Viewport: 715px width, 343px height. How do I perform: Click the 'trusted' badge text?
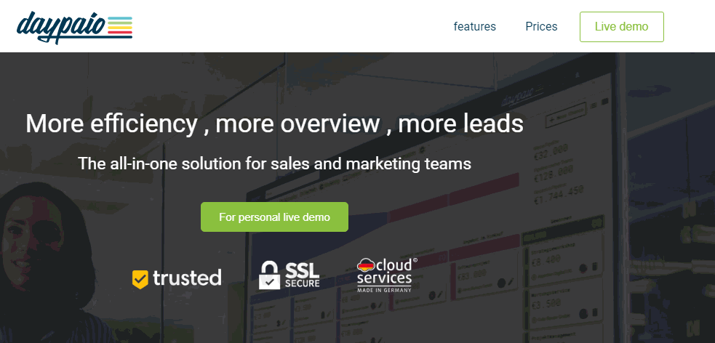point(186,278)
